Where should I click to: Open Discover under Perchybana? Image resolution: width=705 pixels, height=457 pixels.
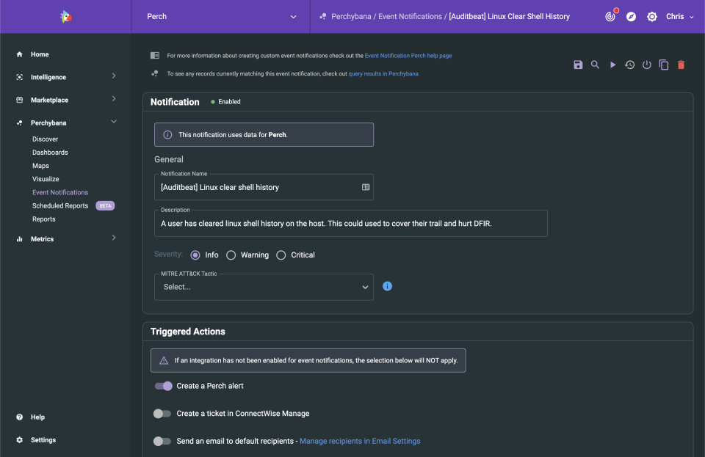click(45, 139)
